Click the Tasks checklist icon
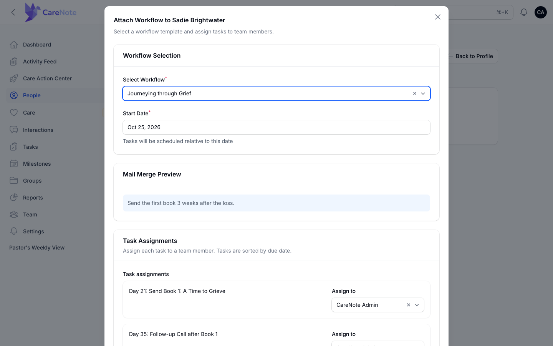This screenshot has height=346, width=553. pyautogui.click(x=14, y=147)
